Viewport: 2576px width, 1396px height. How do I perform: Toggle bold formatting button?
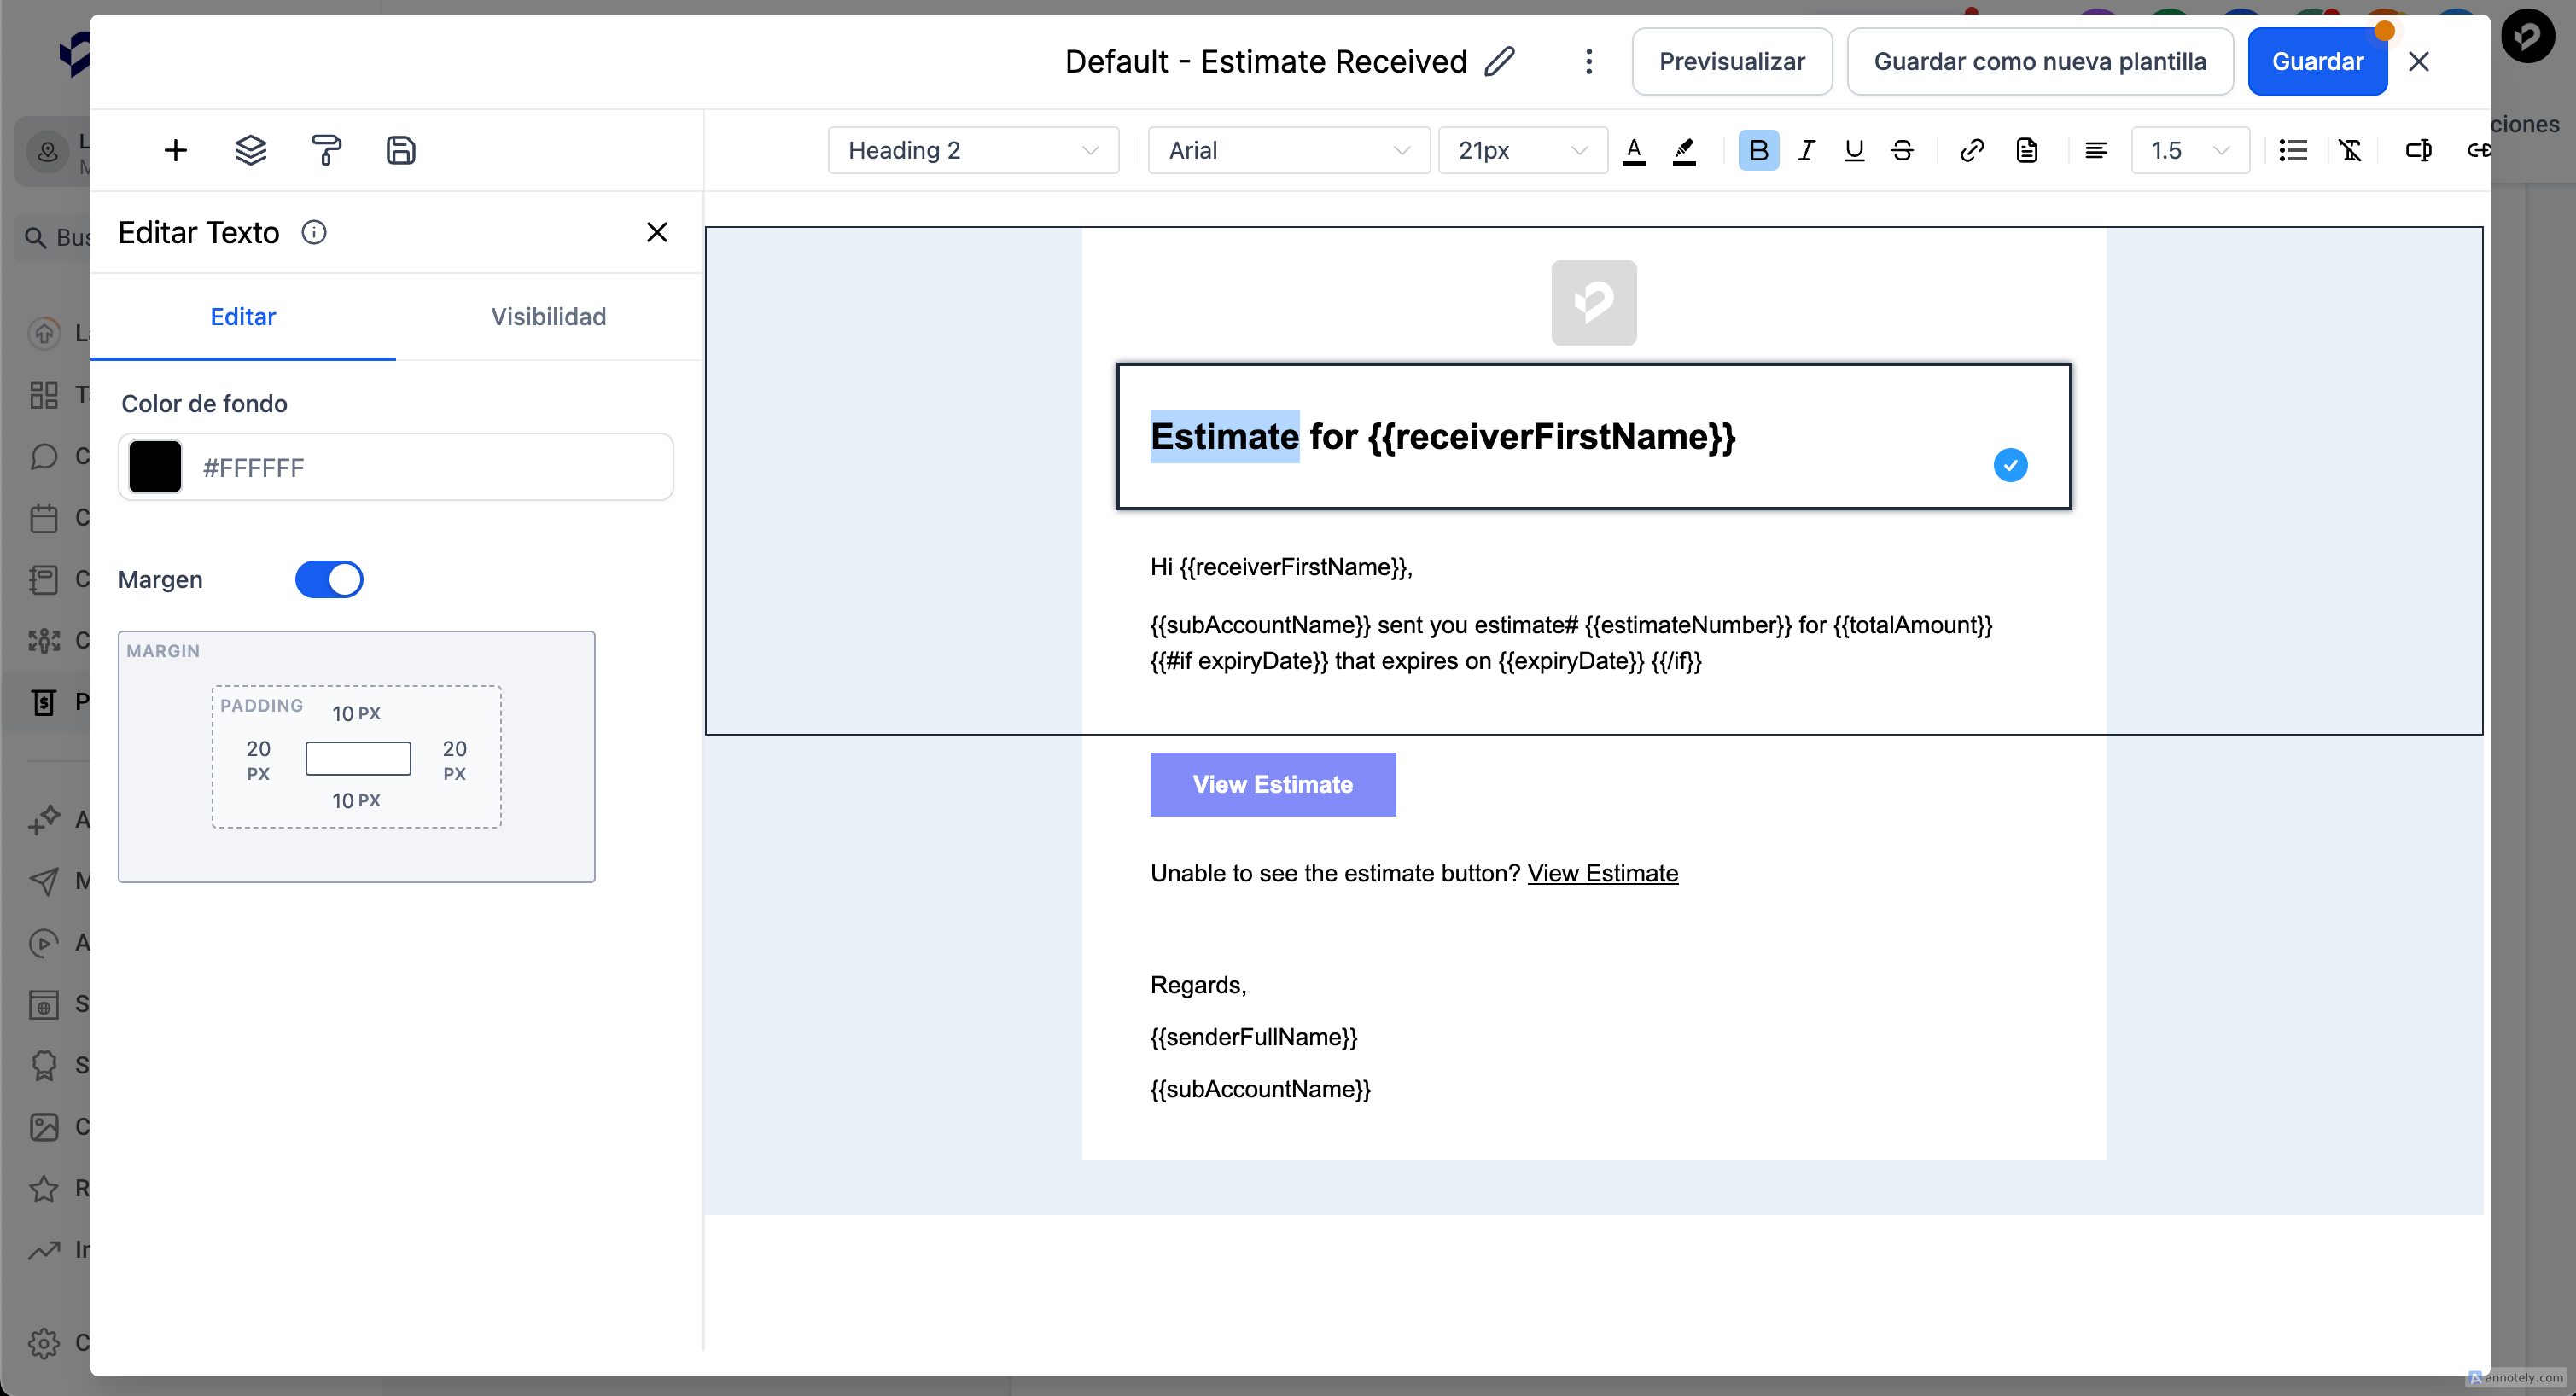(1758, 150)
